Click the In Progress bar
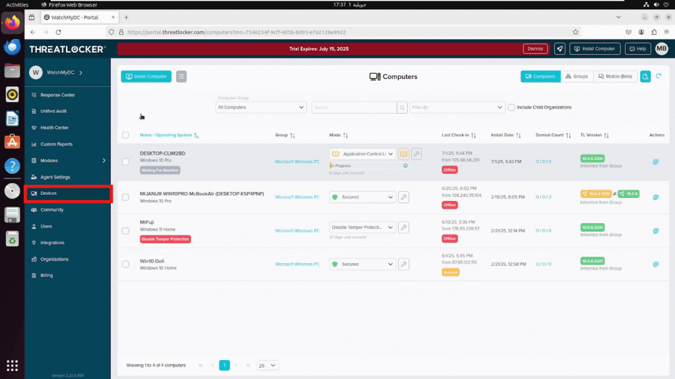The height and width of the screenshot is (379, 675). (368, 166)
